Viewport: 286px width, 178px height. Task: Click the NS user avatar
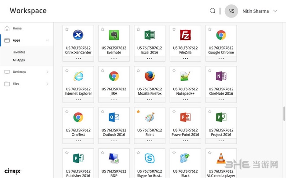[x=231, y=11]
